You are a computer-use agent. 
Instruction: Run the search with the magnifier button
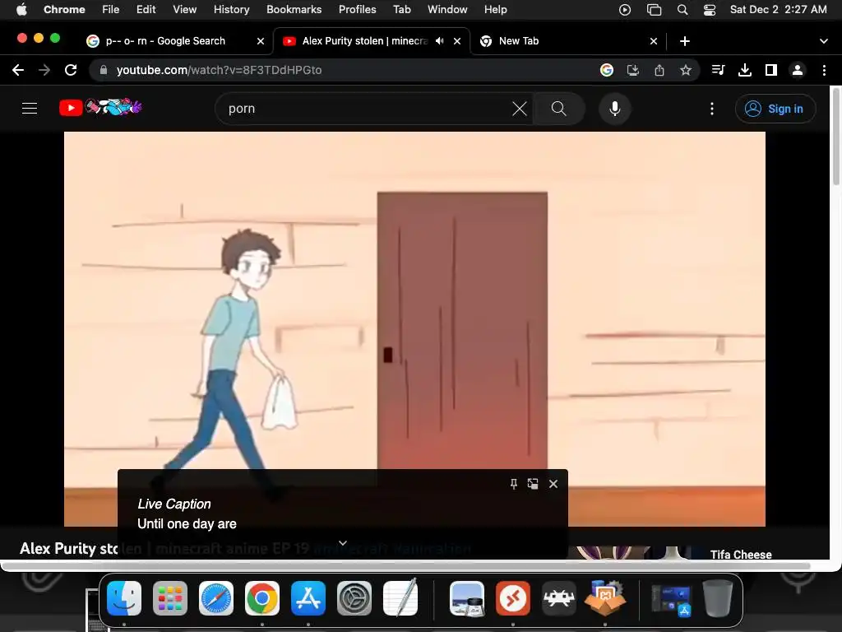click(558, 109)
